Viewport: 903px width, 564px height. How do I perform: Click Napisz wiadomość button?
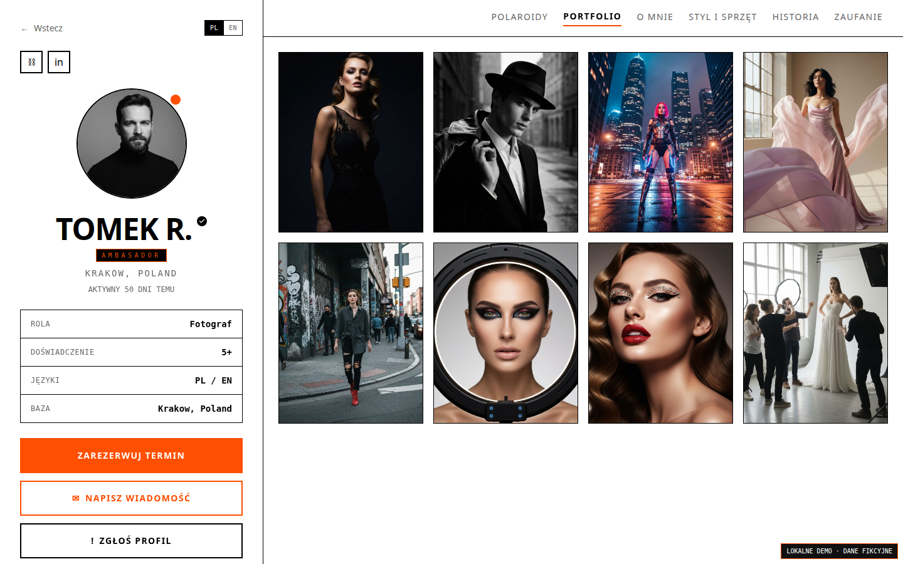[x=131, y=498]
